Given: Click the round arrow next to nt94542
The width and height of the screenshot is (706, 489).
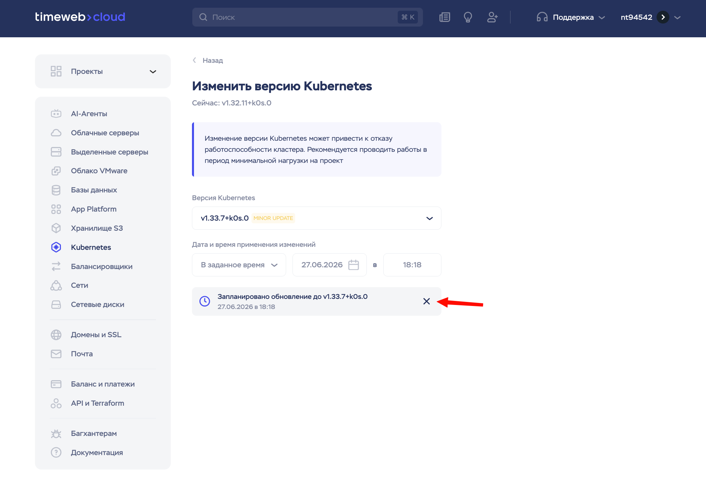Looking at the screenshot, I should [x=663, y=17].
